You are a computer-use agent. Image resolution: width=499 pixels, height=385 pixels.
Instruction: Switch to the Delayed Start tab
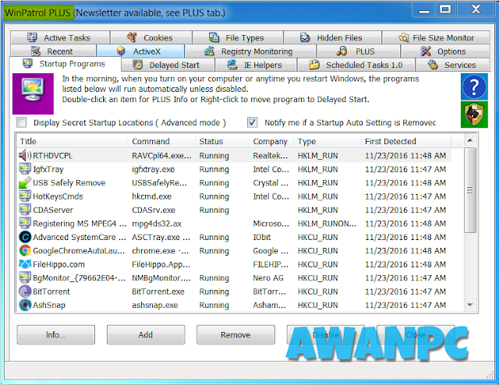168,65
